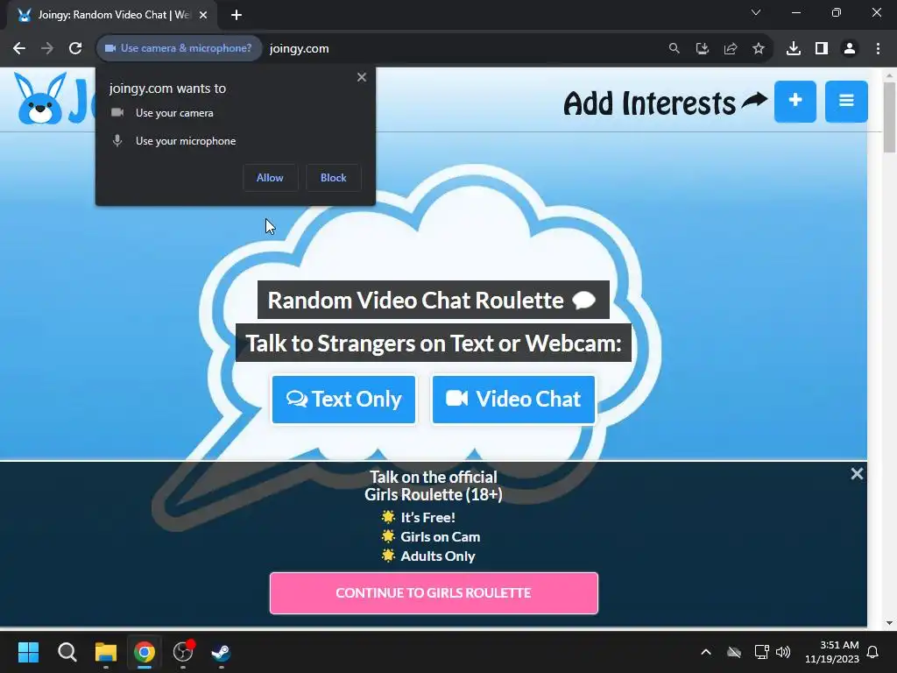Open the clock showing 3:51 AM
The width and height of the screenshot is (897, 673).
point(832,652)
